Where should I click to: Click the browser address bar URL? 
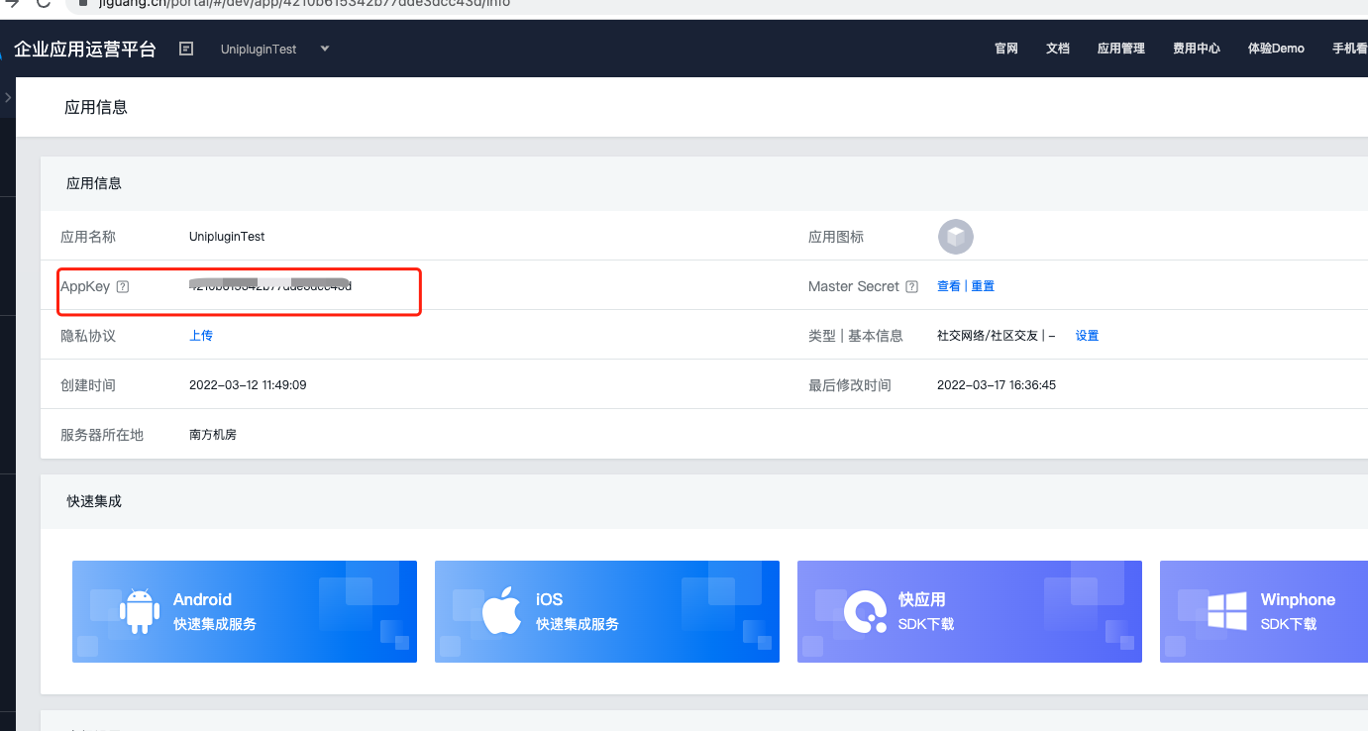tap(297, 5)
